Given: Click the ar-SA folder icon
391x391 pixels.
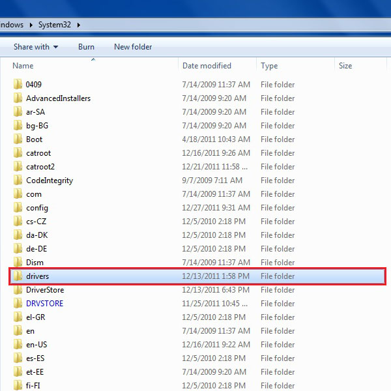Looking at the screenshot, I should [18, 111].
